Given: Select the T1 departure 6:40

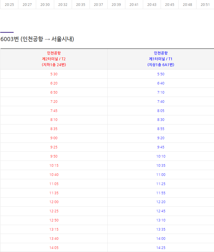Looking at the screenshot, I should coord(161,83).
